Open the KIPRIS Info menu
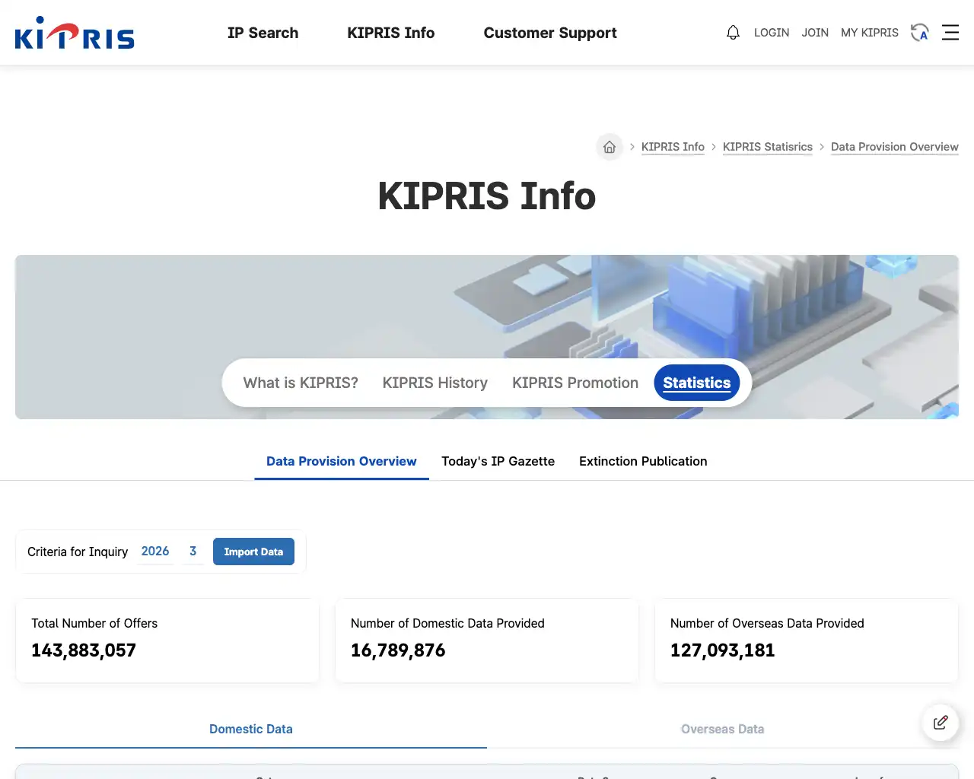The width and height of the screenshot is (974, 779). pyautogui.click(x=391, y=33)
